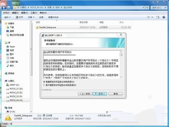Image resolution: width=169 pixels, height=127 pixels.
Task: Click 新建文件夹 in the Explorer toolbar
Action: (53, 17)
